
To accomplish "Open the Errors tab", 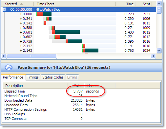I will [72, 77].
